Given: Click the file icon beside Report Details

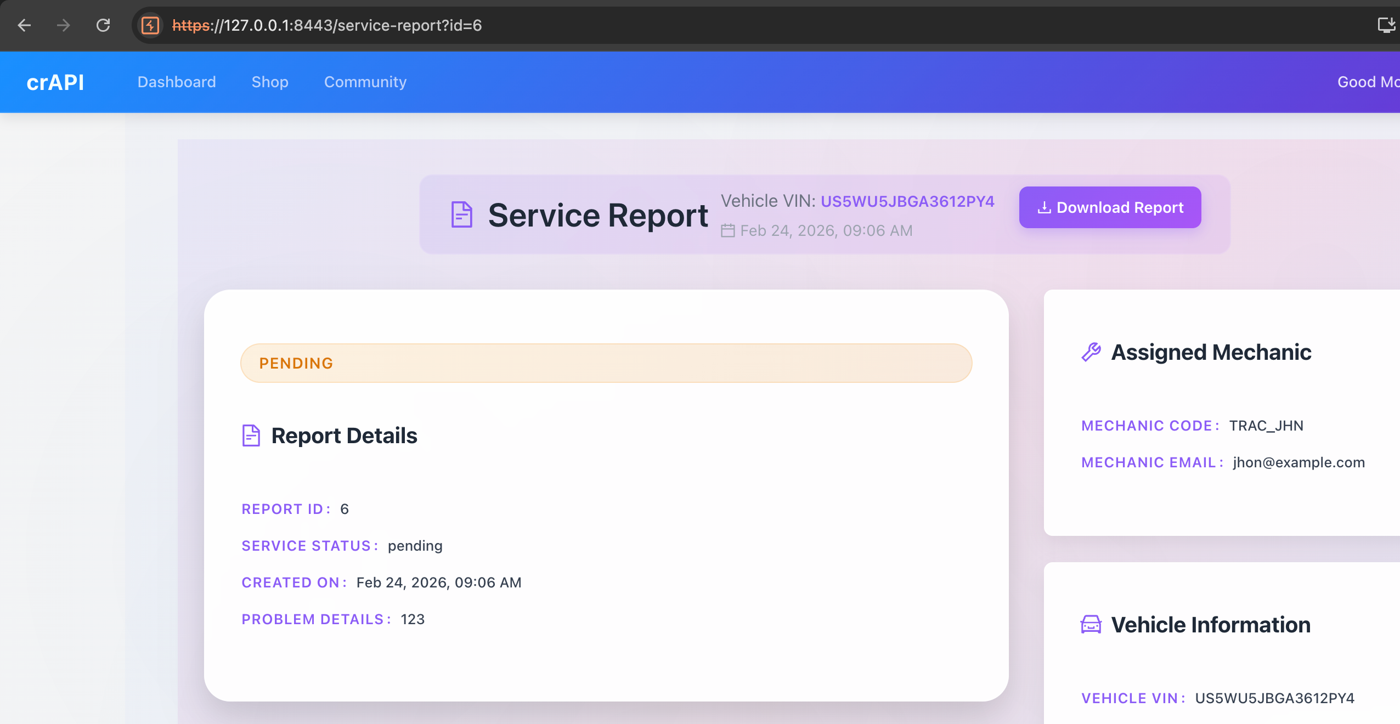Looking at the screenshot, I should pos(251,435).
